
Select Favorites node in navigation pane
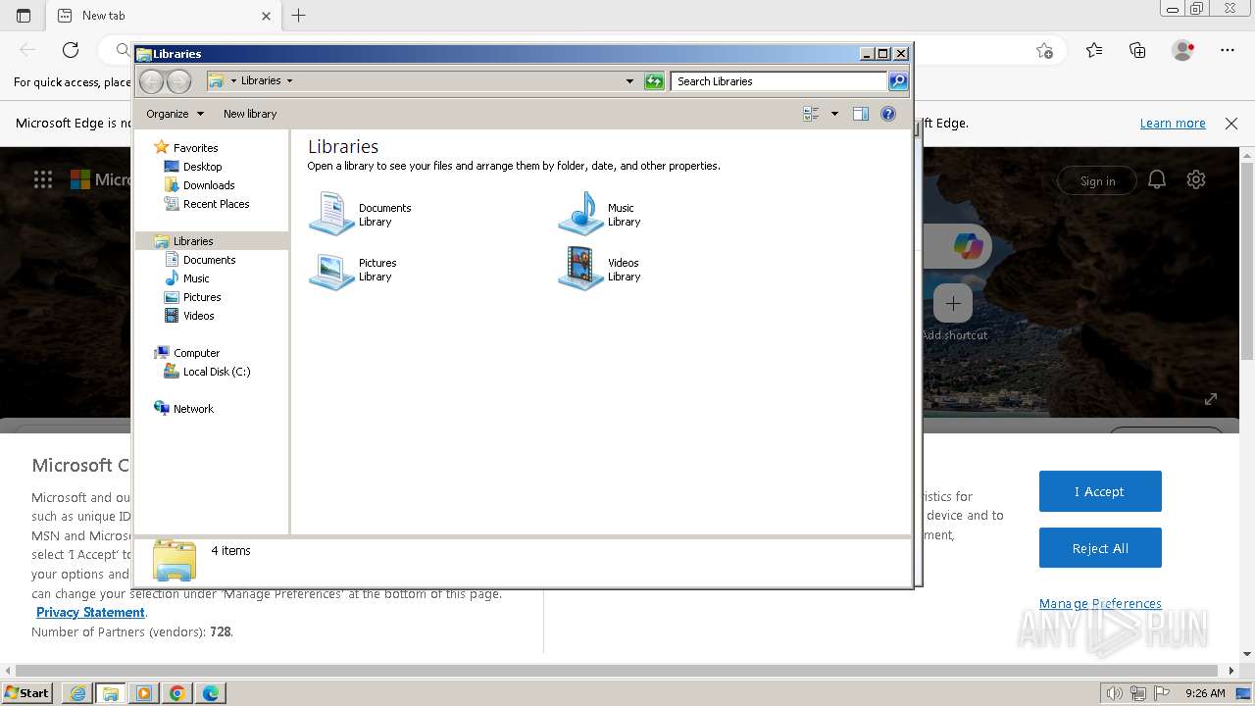point(195,148)
